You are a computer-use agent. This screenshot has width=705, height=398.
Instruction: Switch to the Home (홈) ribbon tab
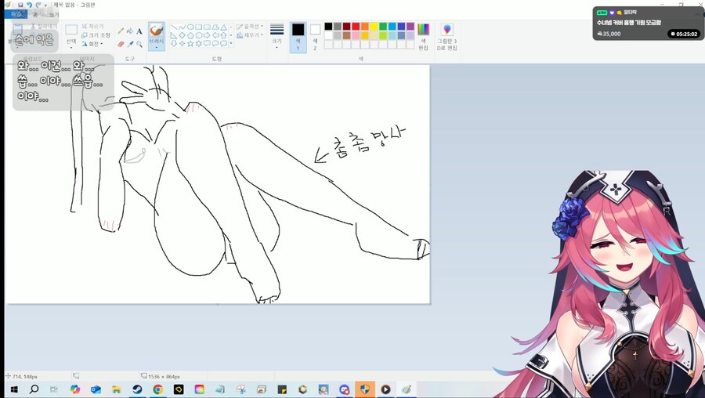35,14
